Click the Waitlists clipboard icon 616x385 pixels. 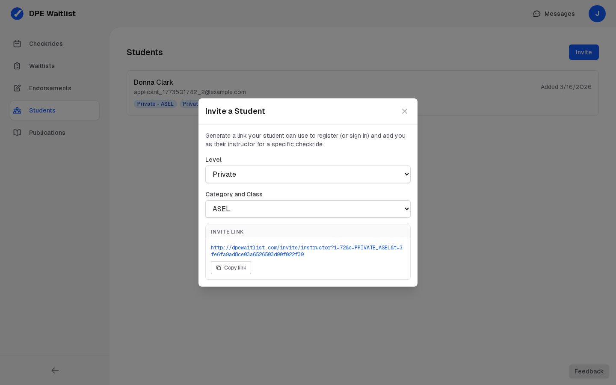(x=17, y=66)
